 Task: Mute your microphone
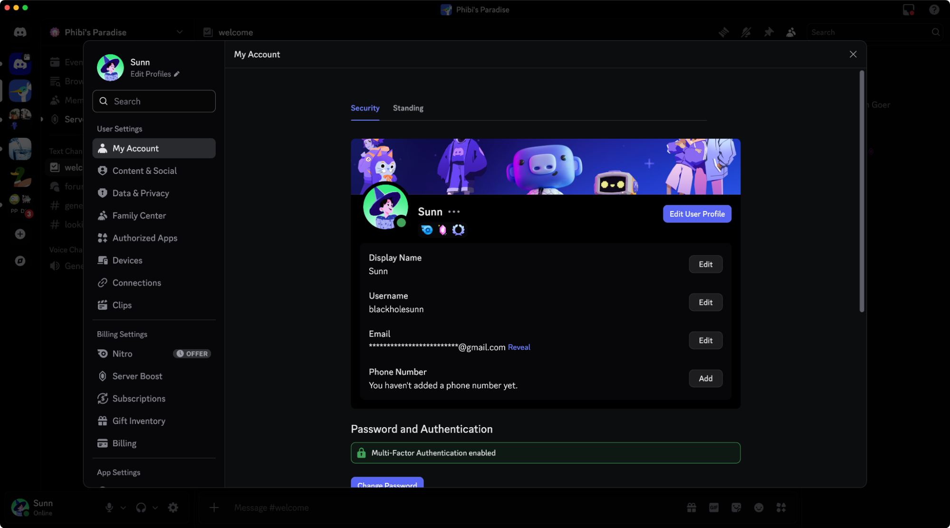point(109,508)
